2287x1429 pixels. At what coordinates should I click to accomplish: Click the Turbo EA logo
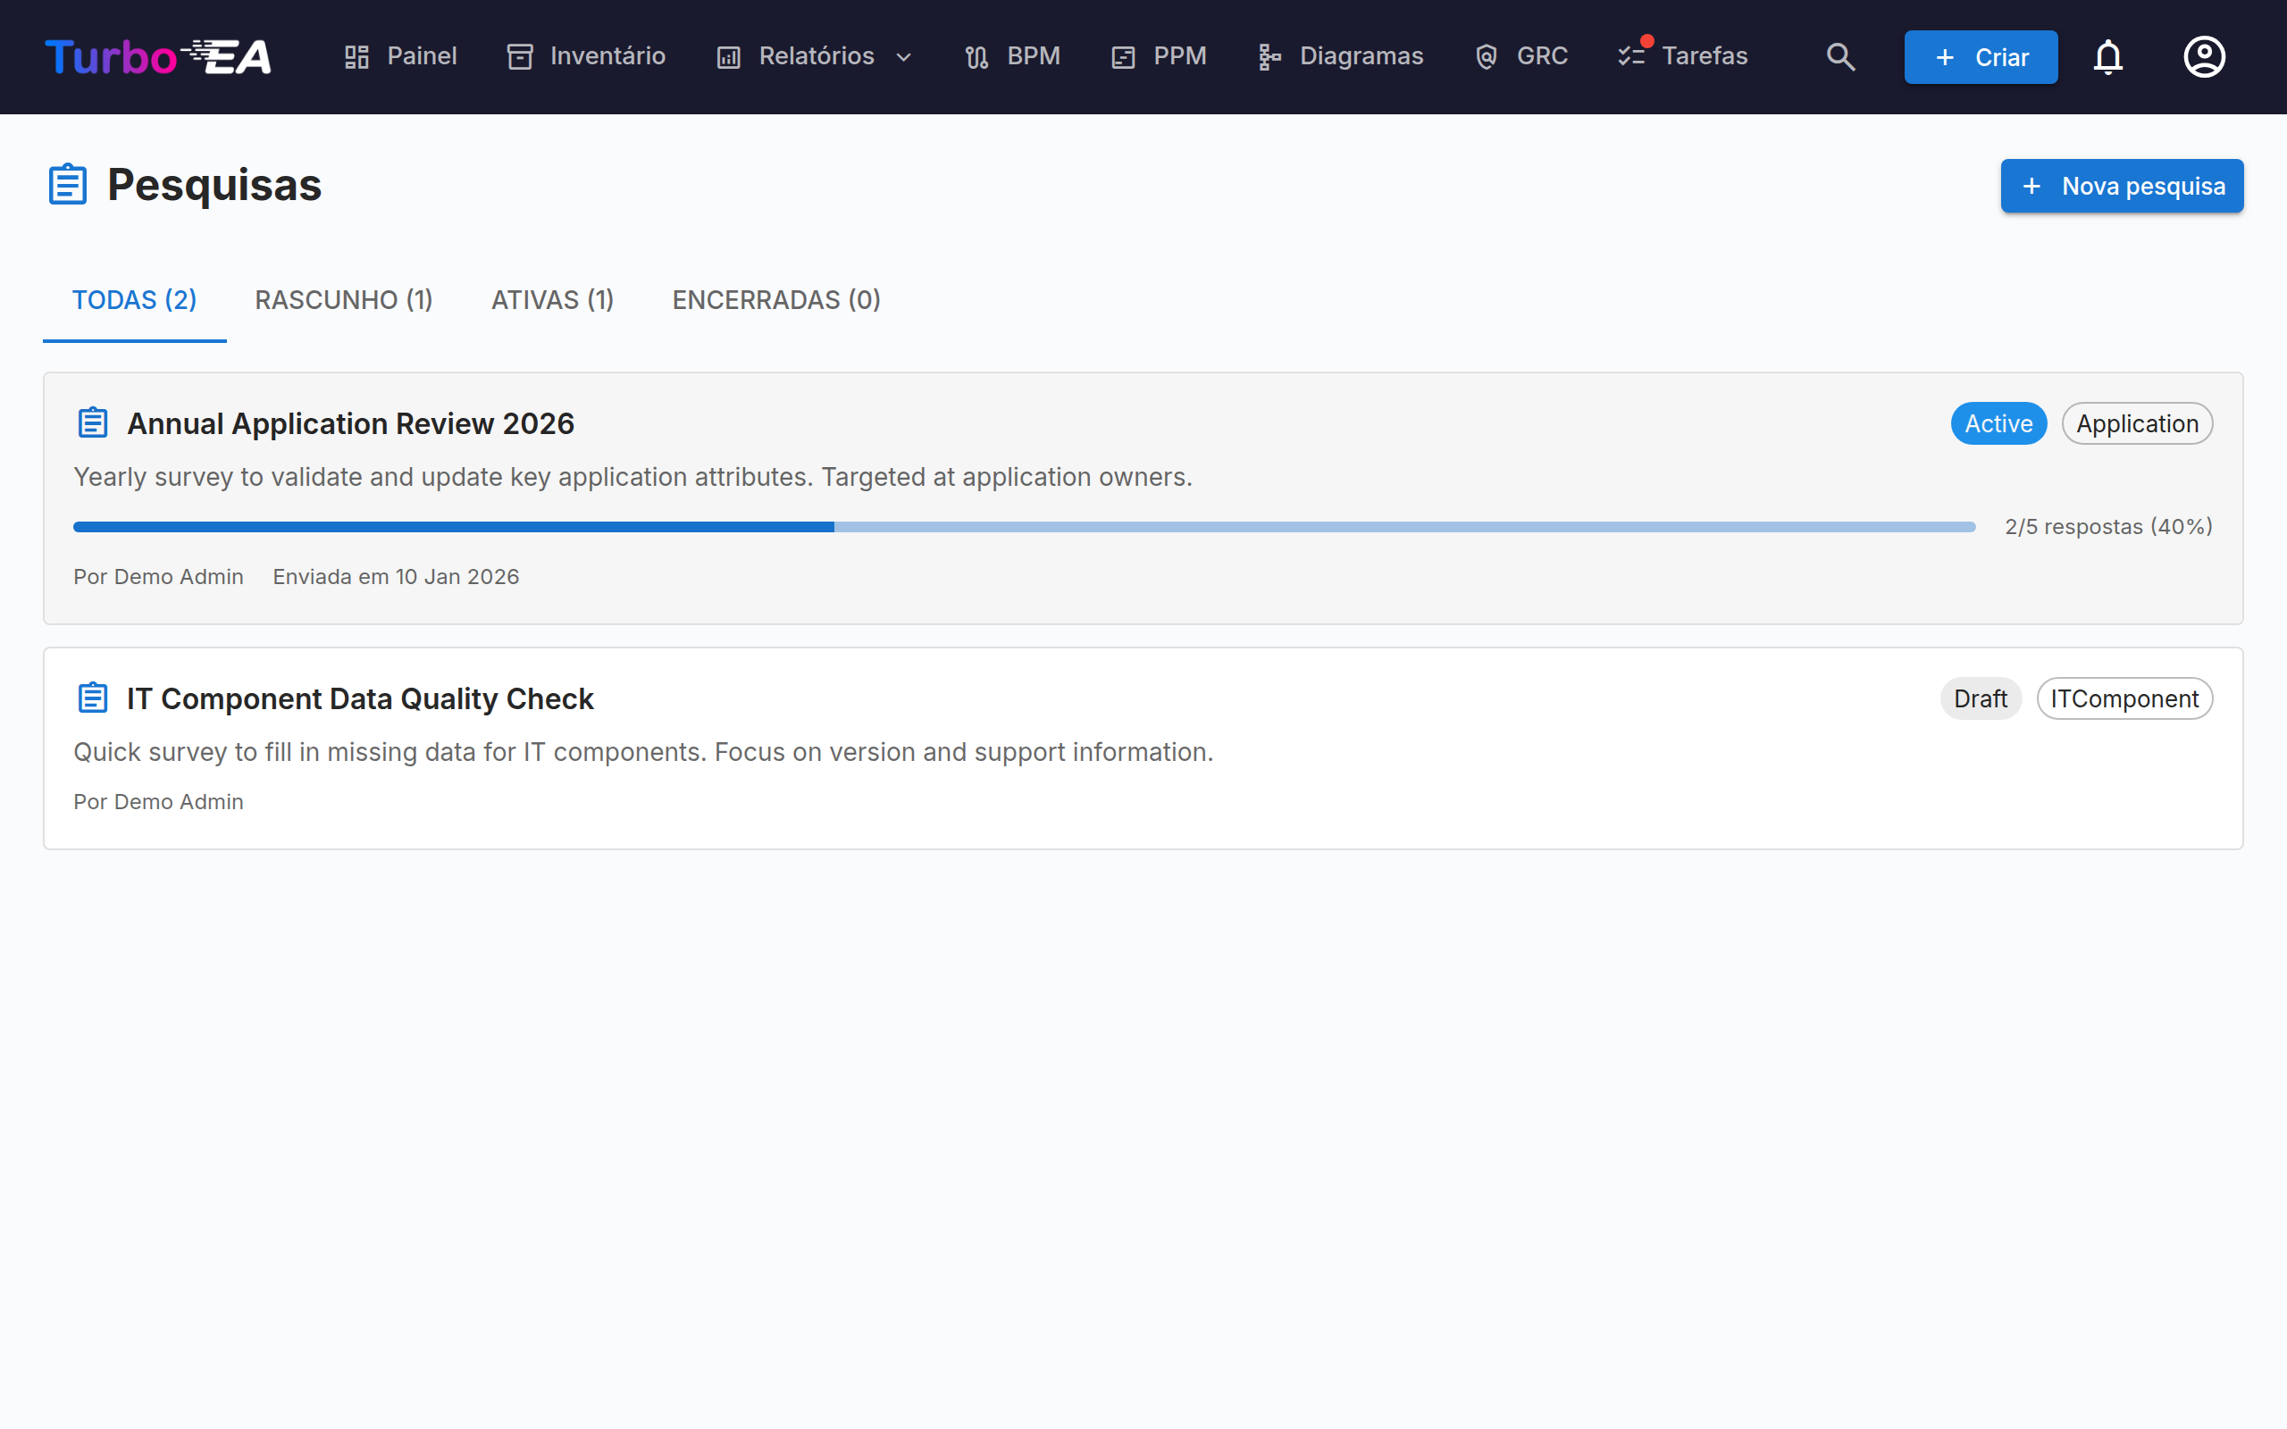[x=158, y=56]
